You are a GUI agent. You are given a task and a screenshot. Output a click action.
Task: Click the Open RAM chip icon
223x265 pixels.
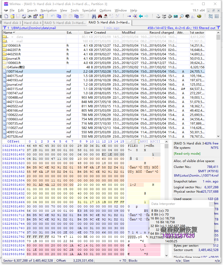pyautogui.click(x=170, y=16)
